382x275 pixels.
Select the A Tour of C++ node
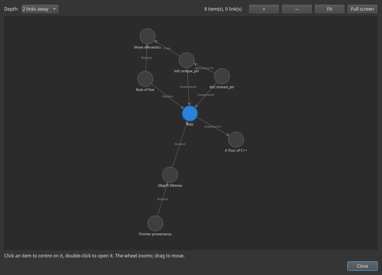[236, 139]
